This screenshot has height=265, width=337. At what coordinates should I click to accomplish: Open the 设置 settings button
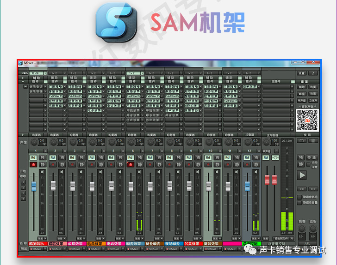point(301,73)
